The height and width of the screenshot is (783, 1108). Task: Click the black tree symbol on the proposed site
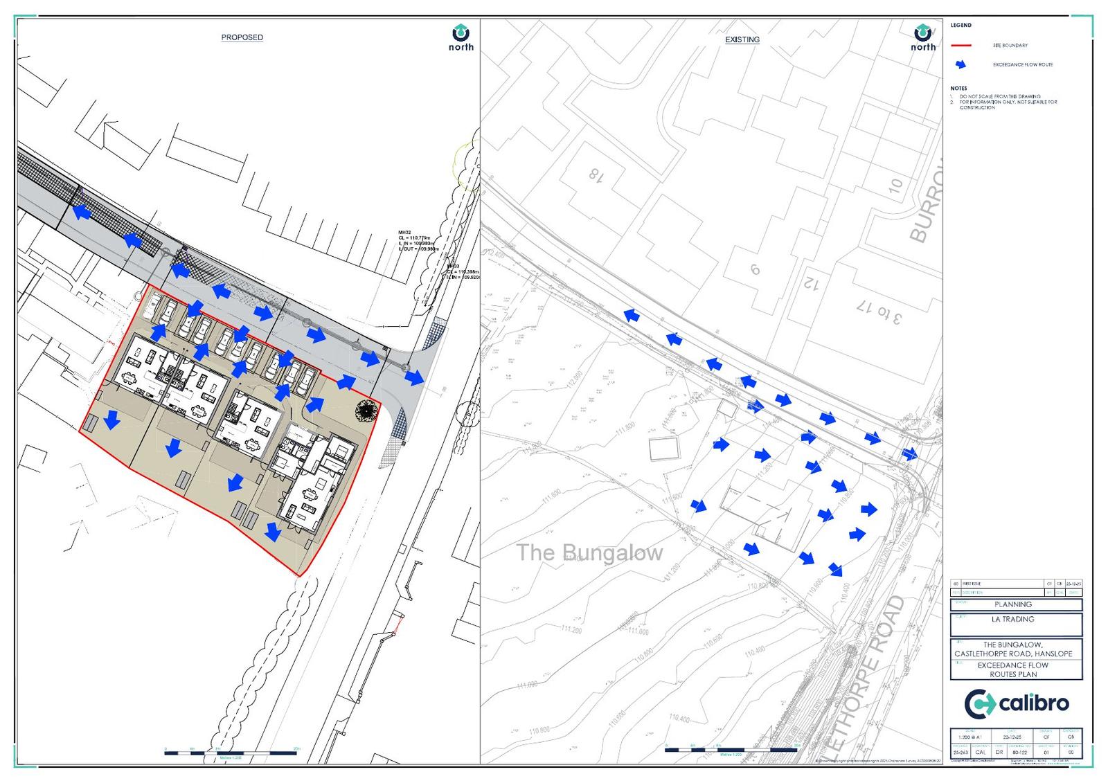pos(365,411)
